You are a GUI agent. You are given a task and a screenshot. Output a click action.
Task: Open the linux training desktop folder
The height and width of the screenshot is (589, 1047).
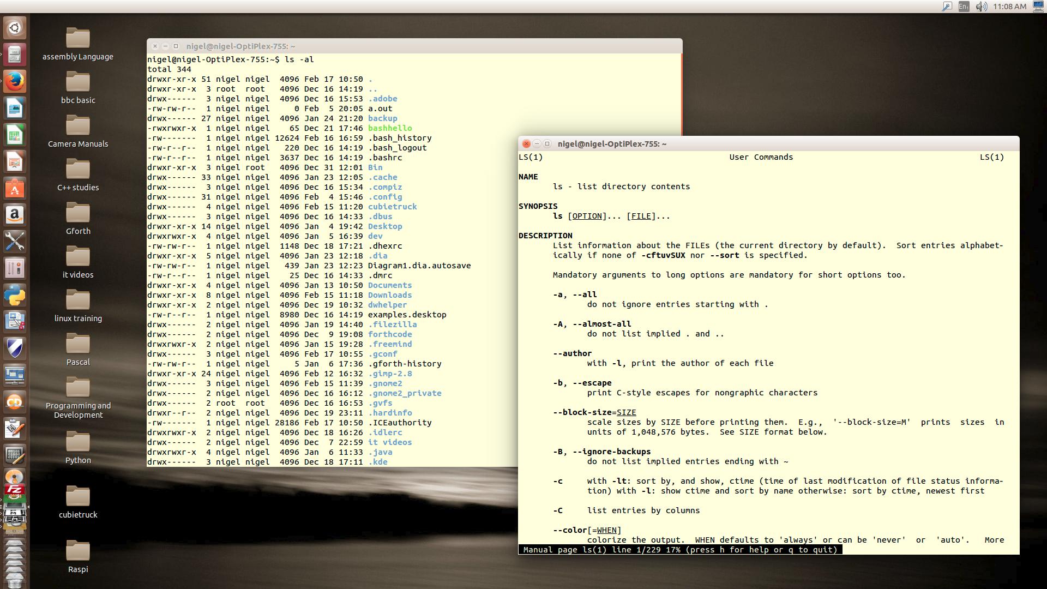(78, 300)
